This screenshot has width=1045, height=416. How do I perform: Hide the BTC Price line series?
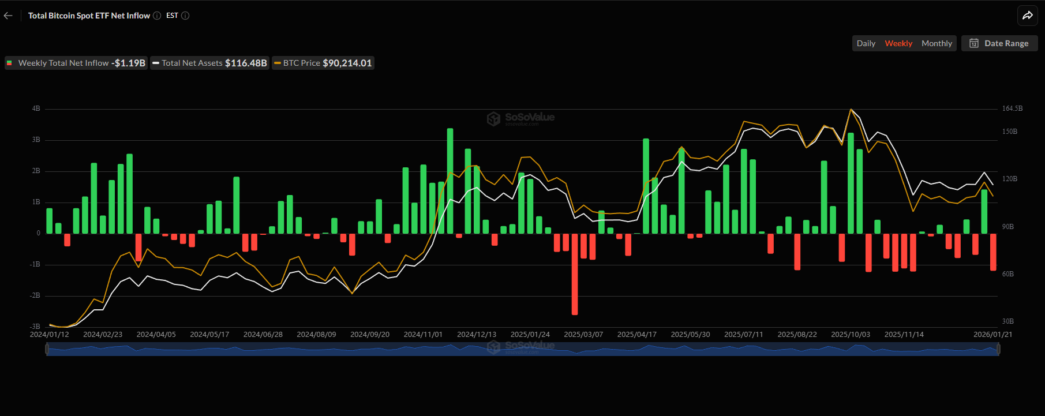pyautogui.click(x=323, y=63)
